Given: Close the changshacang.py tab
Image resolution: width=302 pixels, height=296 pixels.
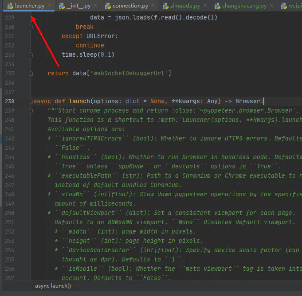Looking at the screenshot, I should 271,6.
